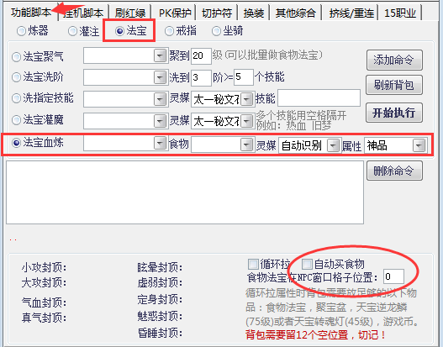Enable the 自动买食物 checkbox
Image resolution: width=443 pixels, height=347 pixels.
click(x=333, y=264)
